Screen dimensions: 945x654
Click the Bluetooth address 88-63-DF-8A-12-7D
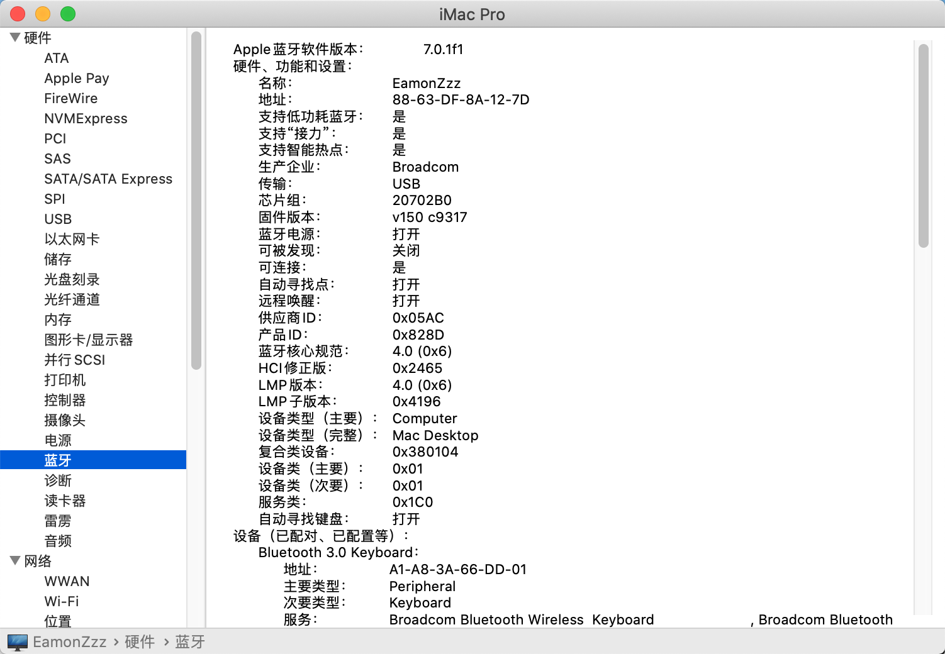click(461, 99)
